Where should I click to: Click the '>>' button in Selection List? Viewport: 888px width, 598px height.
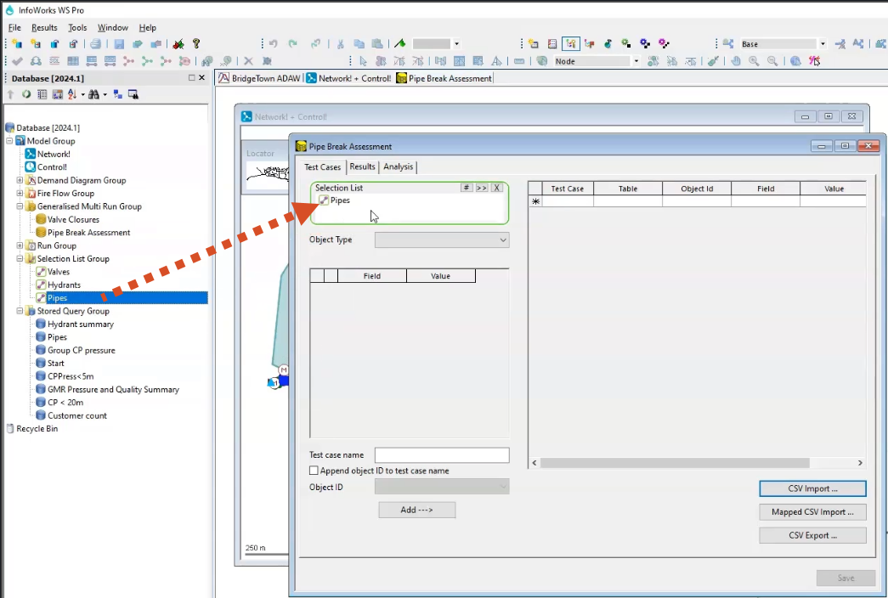click(481, 188)
